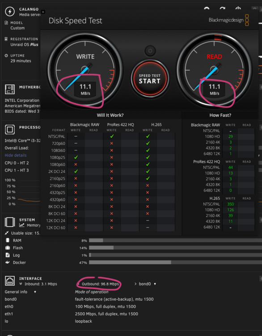
Task: Click the Unraid OS Plus registration text
Action: click(x=25, y=44)
